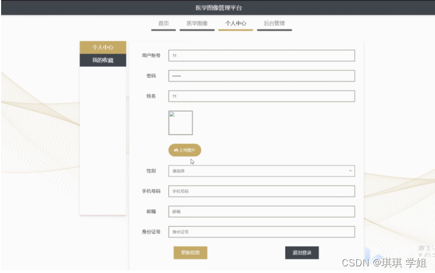The image size is (435, 273).
Task: Open the 首页 tab
Action: 163,24
